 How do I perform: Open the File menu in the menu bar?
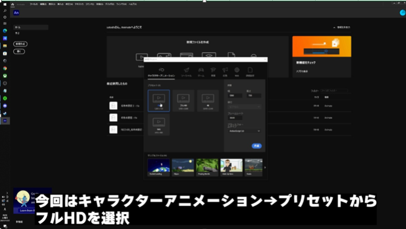coord(34,4)
